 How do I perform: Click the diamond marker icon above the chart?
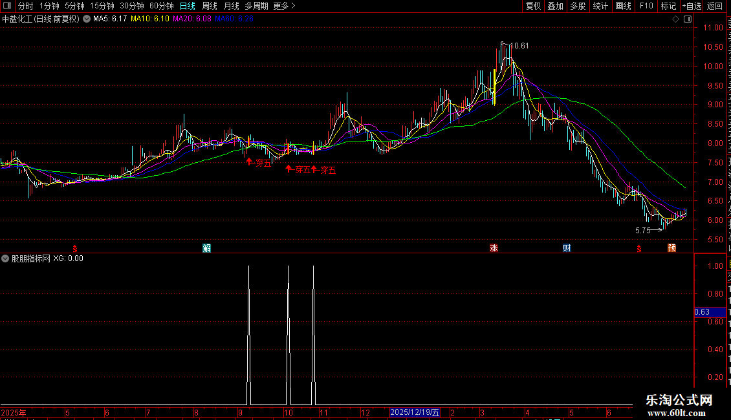[675, 19]
